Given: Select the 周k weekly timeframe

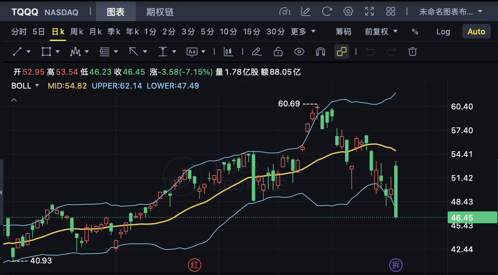Looking at the screenshot, I should (x=77, y=32).
